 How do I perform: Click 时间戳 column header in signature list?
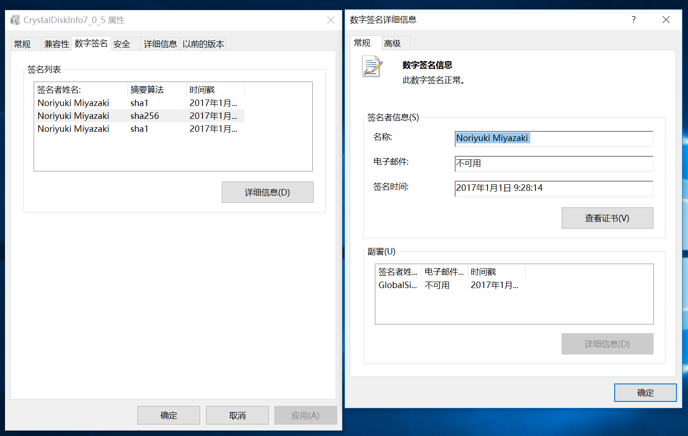[215, 89]
